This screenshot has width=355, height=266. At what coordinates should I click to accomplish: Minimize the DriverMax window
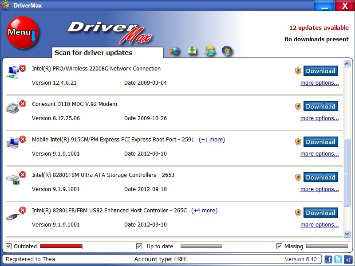coord(324,5)
